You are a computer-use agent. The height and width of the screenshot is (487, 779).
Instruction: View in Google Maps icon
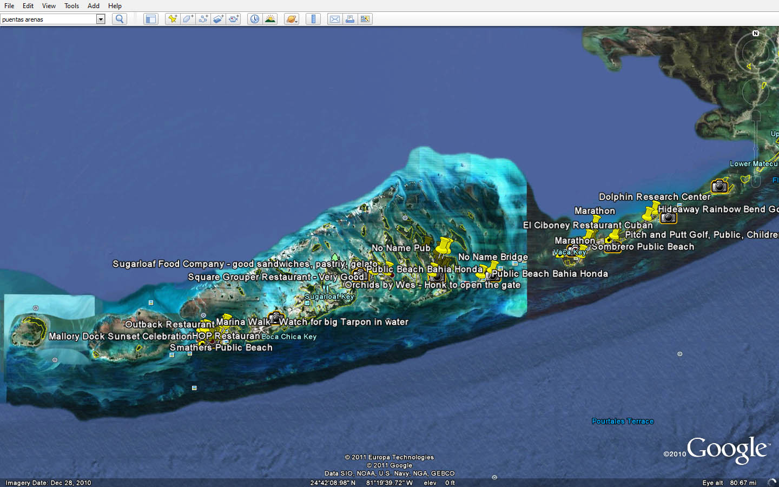click(365, 19)
